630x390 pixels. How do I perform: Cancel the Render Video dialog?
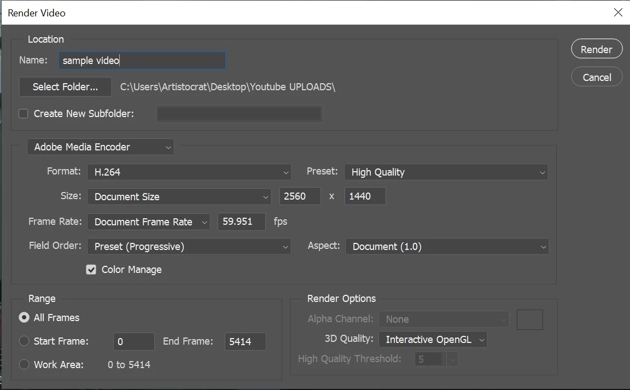[597, 77]
